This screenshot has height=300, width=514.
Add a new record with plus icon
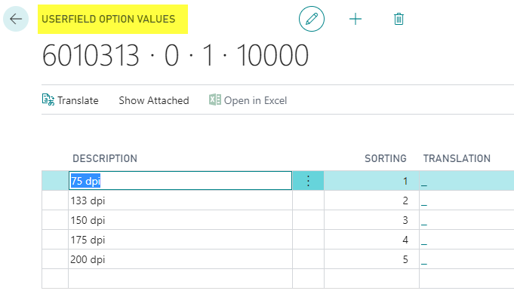point(355,19)
